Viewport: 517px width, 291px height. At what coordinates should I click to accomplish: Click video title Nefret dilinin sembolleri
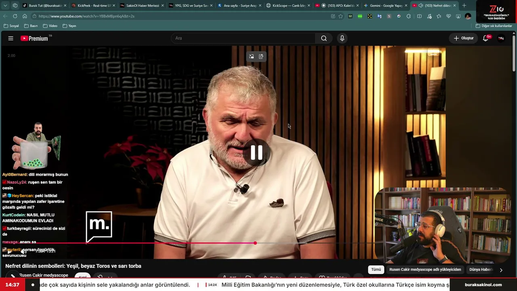pyautogui.click(x=73, y=266)
